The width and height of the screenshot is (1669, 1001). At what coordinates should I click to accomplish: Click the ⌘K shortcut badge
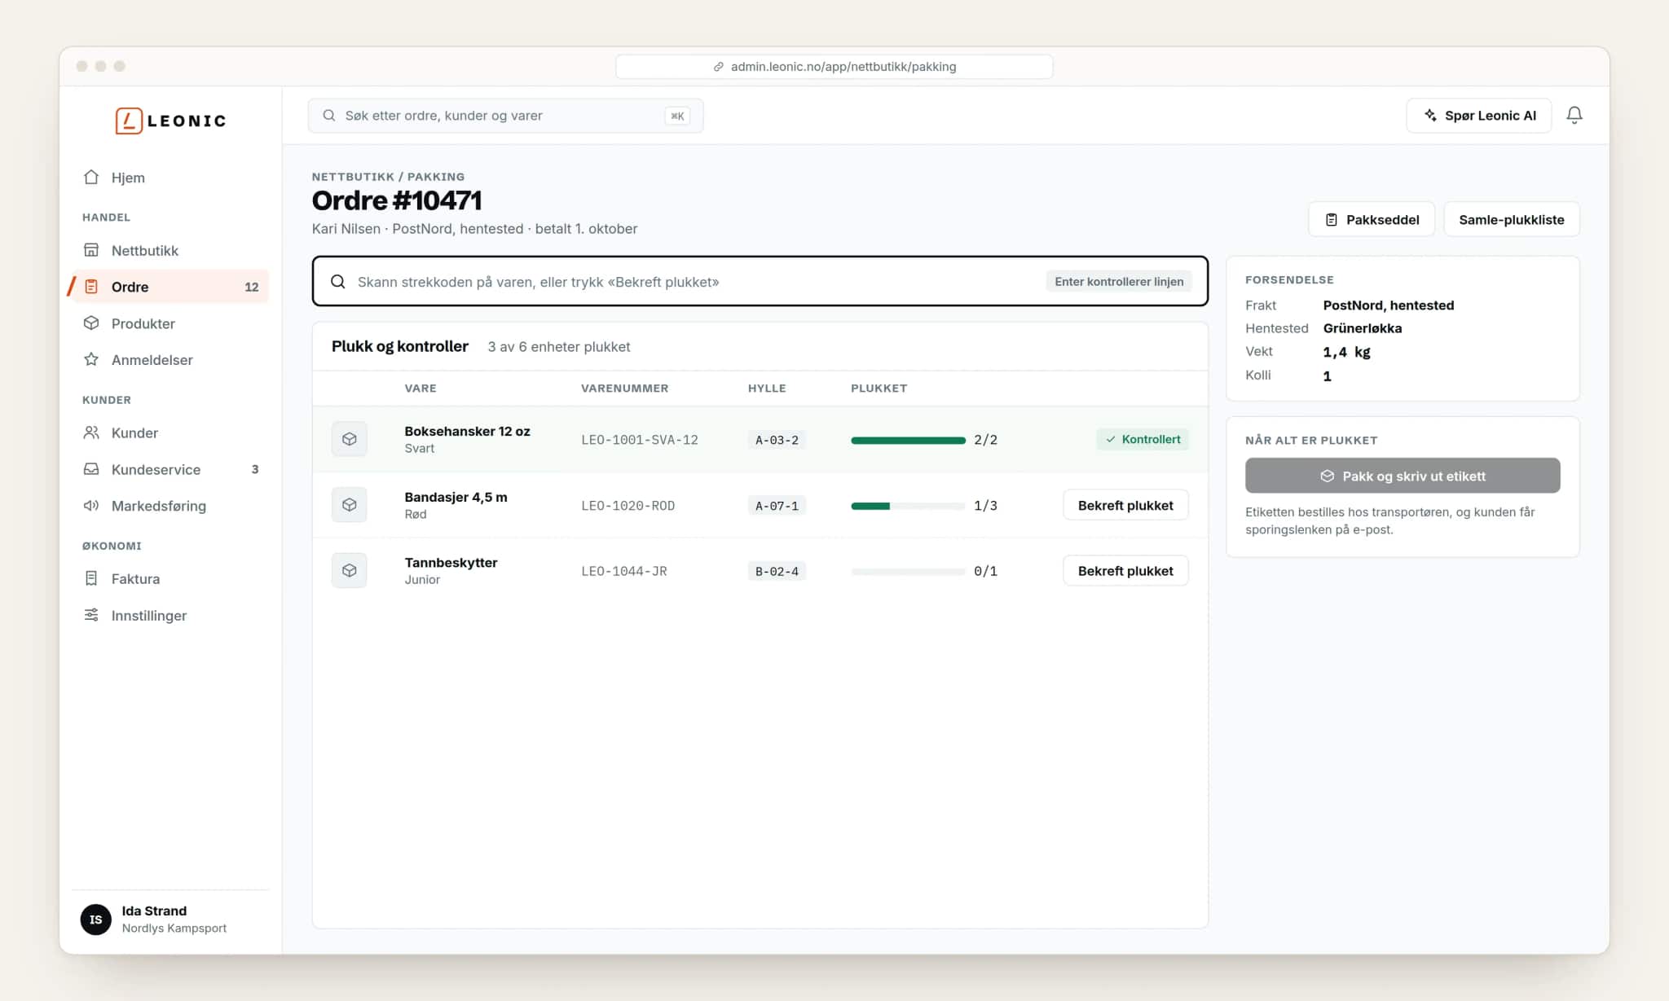click(x=677, y=116)
